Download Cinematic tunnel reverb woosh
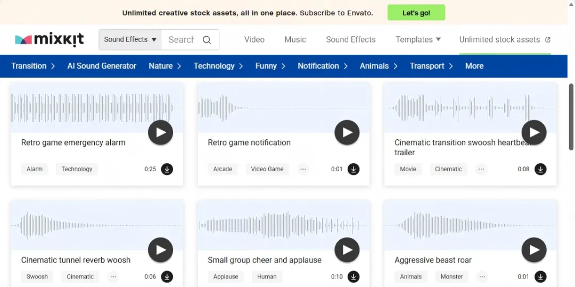 tap(167, 277)
